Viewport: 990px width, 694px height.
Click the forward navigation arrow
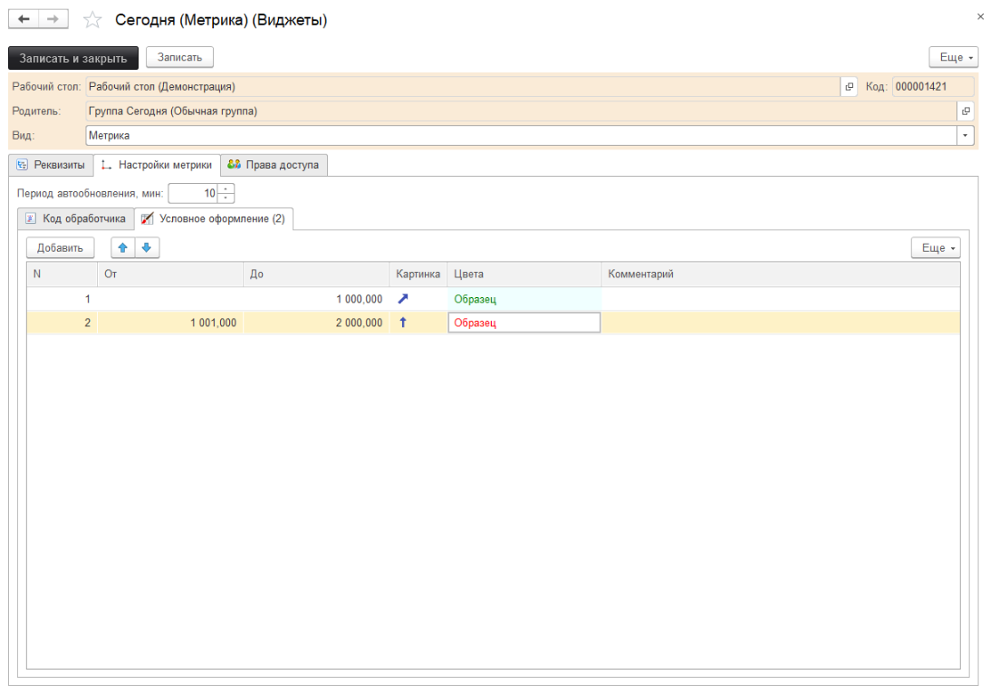coord(53,19)
